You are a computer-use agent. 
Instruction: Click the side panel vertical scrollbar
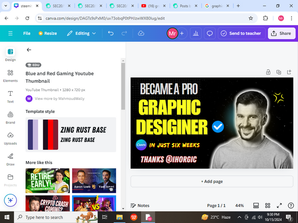(123, 86)
